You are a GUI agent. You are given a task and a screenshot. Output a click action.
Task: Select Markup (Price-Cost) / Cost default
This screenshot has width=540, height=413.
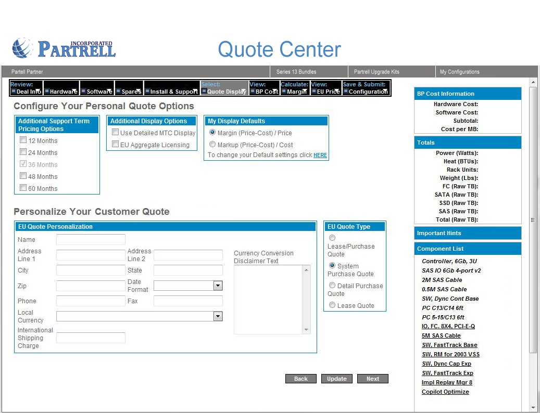[212, 144]
